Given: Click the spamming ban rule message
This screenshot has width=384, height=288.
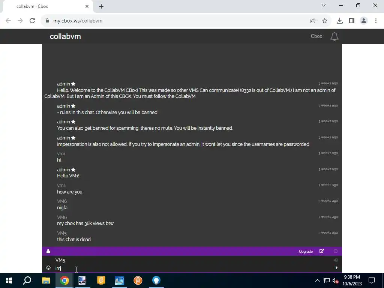Looking at the screenshot, I should (x=145, y=128).
